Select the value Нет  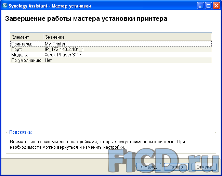click(48, 60)
